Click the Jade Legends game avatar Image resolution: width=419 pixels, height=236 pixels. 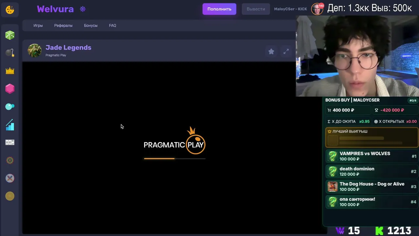(35, 50)
